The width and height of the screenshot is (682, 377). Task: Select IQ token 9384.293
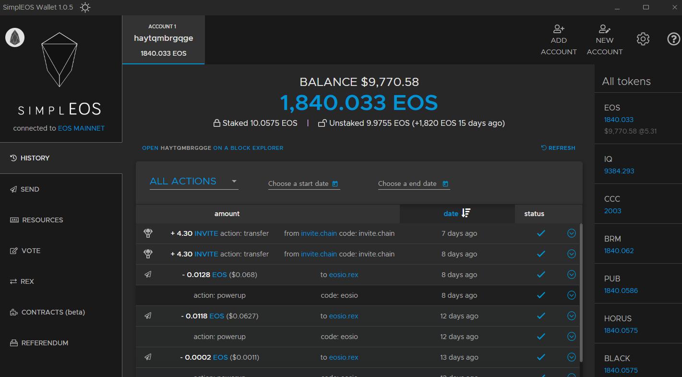pyautogui.click(x=638, y=164)
